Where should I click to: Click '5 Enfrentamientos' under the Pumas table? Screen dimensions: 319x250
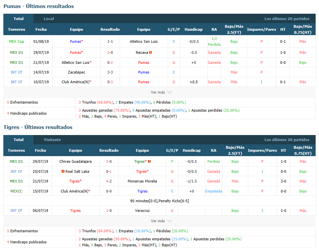pyautogui.click(x=22, y=102)
